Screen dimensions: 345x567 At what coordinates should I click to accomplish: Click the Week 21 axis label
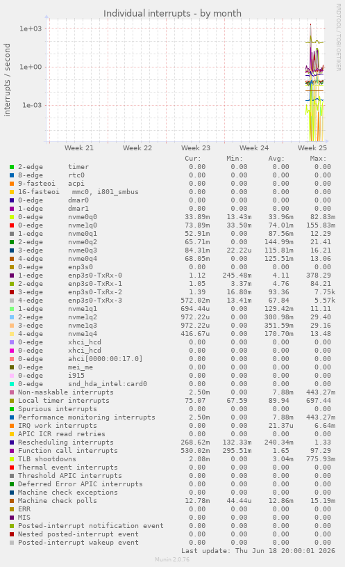click(79, 148)
